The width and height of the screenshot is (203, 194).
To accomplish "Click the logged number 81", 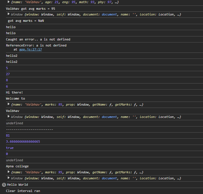I will click(x=8, y=135).
